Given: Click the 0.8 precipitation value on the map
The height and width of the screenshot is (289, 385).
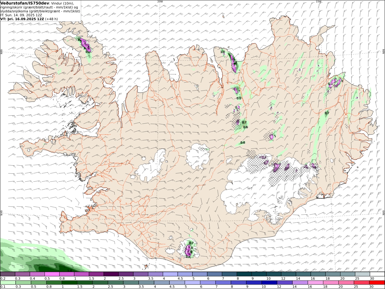Looking at the screenshot, I should click(243, 143).
